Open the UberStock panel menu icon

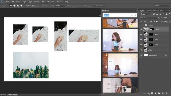point(137,11)
